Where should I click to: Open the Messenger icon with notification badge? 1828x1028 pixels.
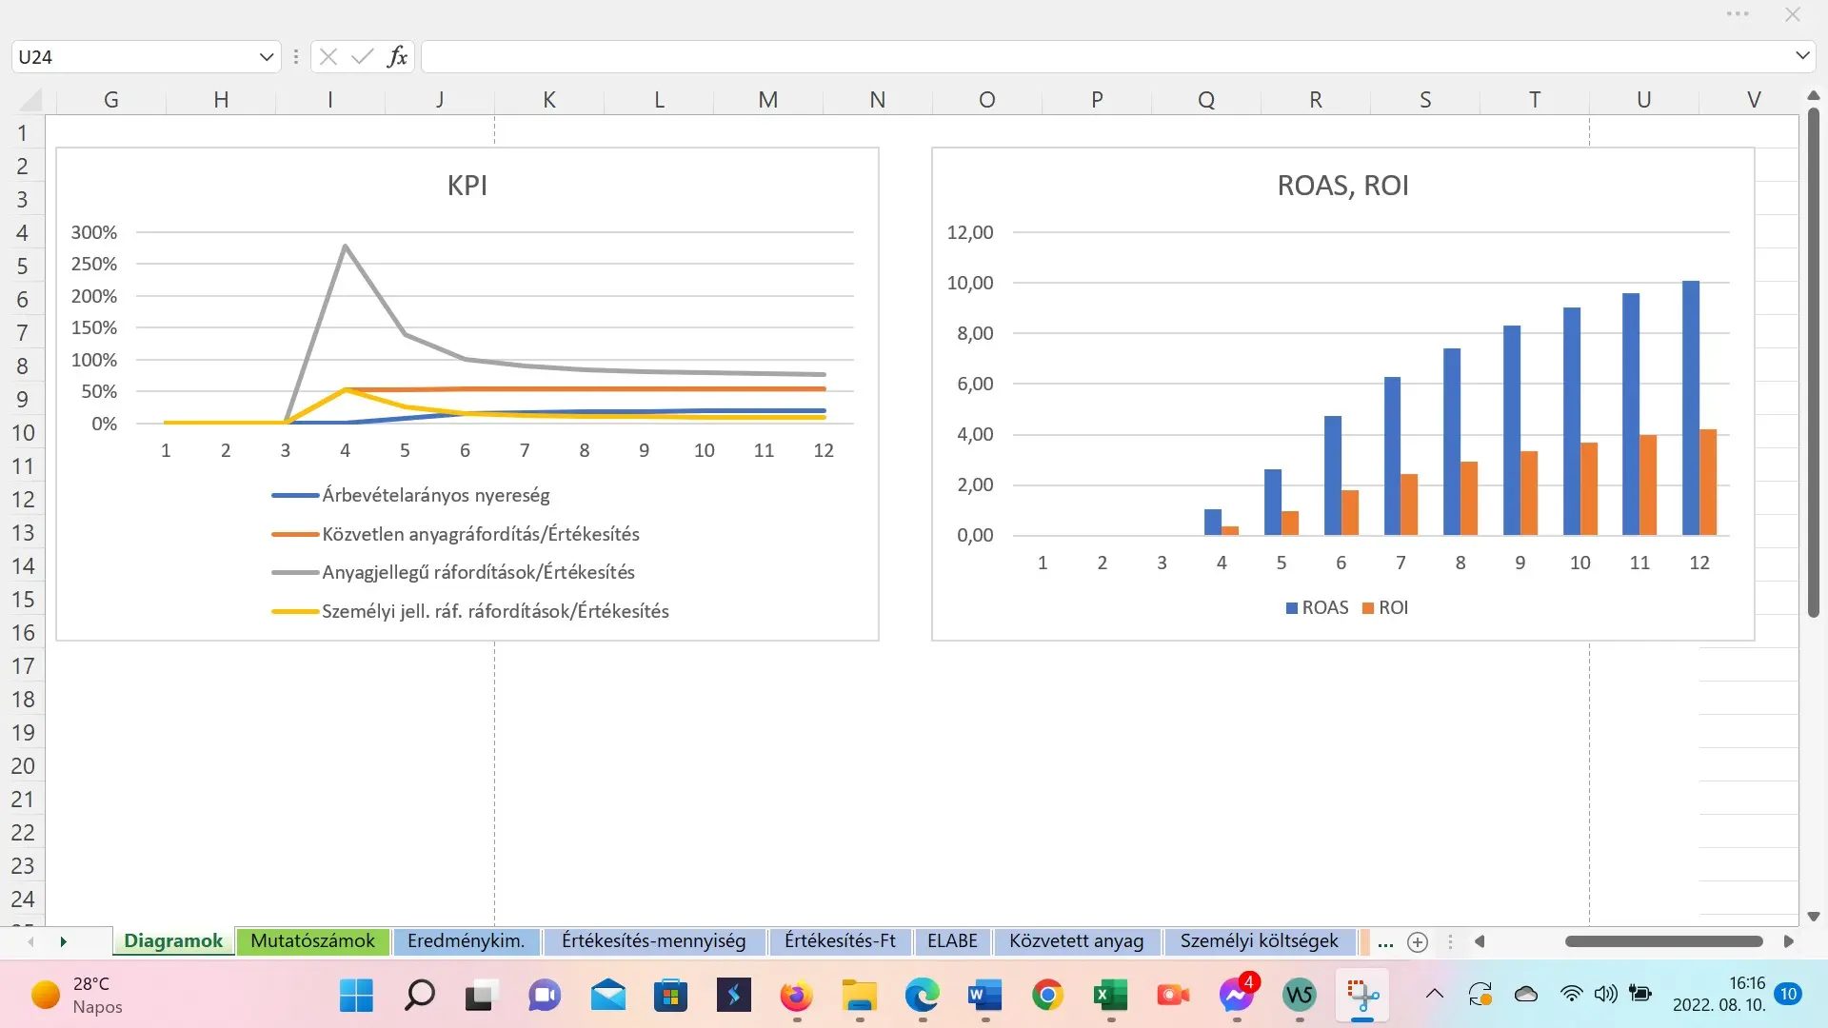pyautogui.click(x=1236, y=996)
